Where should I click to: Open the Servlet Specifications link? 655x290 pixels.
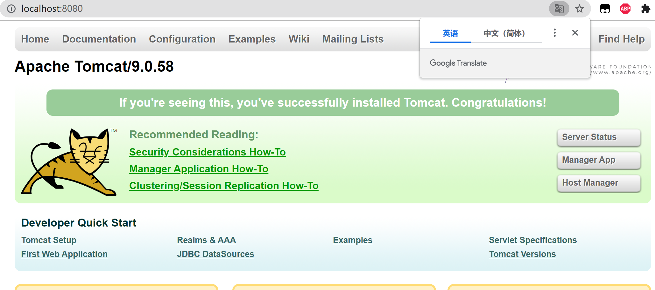(x=533, y=240)
